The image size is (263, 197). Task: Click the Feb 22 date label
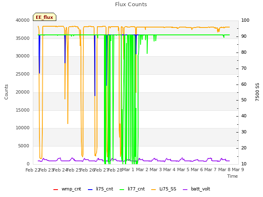[x=32, y=170]
